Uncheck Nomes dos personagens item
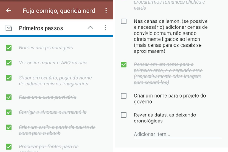This screenshot has height=152, width=228. pyautogui.click(x=9, y=48)
